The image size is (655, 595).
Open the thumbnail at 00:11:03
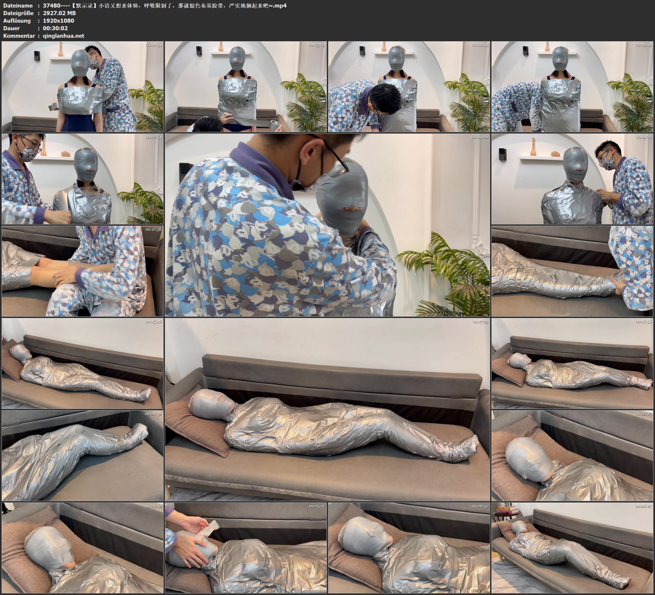pyautogui.click(x=572, y=179)
